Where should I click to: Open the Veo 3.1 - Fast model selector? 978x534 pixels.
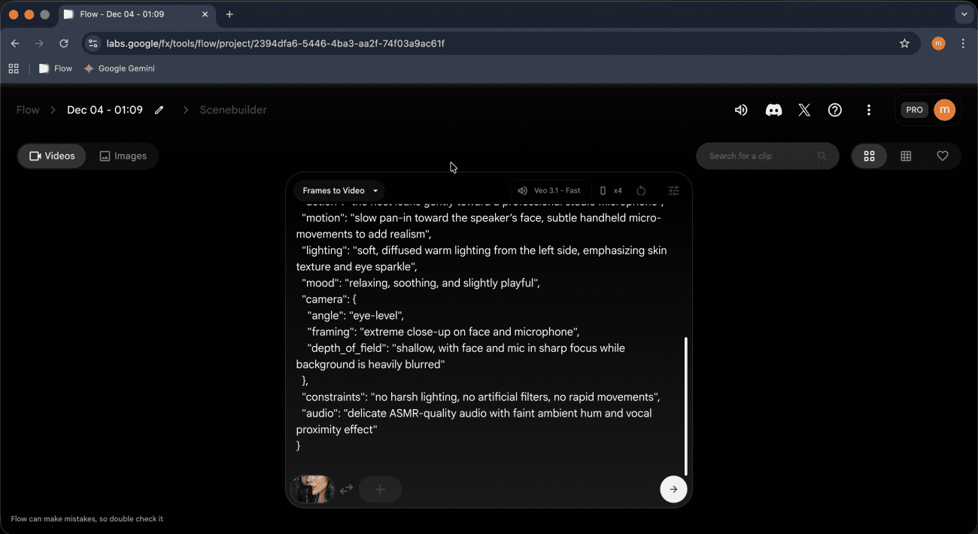pos(550,191)
